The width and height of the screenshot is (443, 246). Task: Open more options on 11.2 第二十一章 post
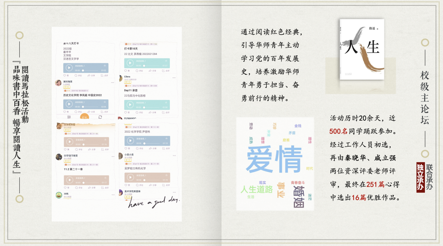(x=113, y=156)
